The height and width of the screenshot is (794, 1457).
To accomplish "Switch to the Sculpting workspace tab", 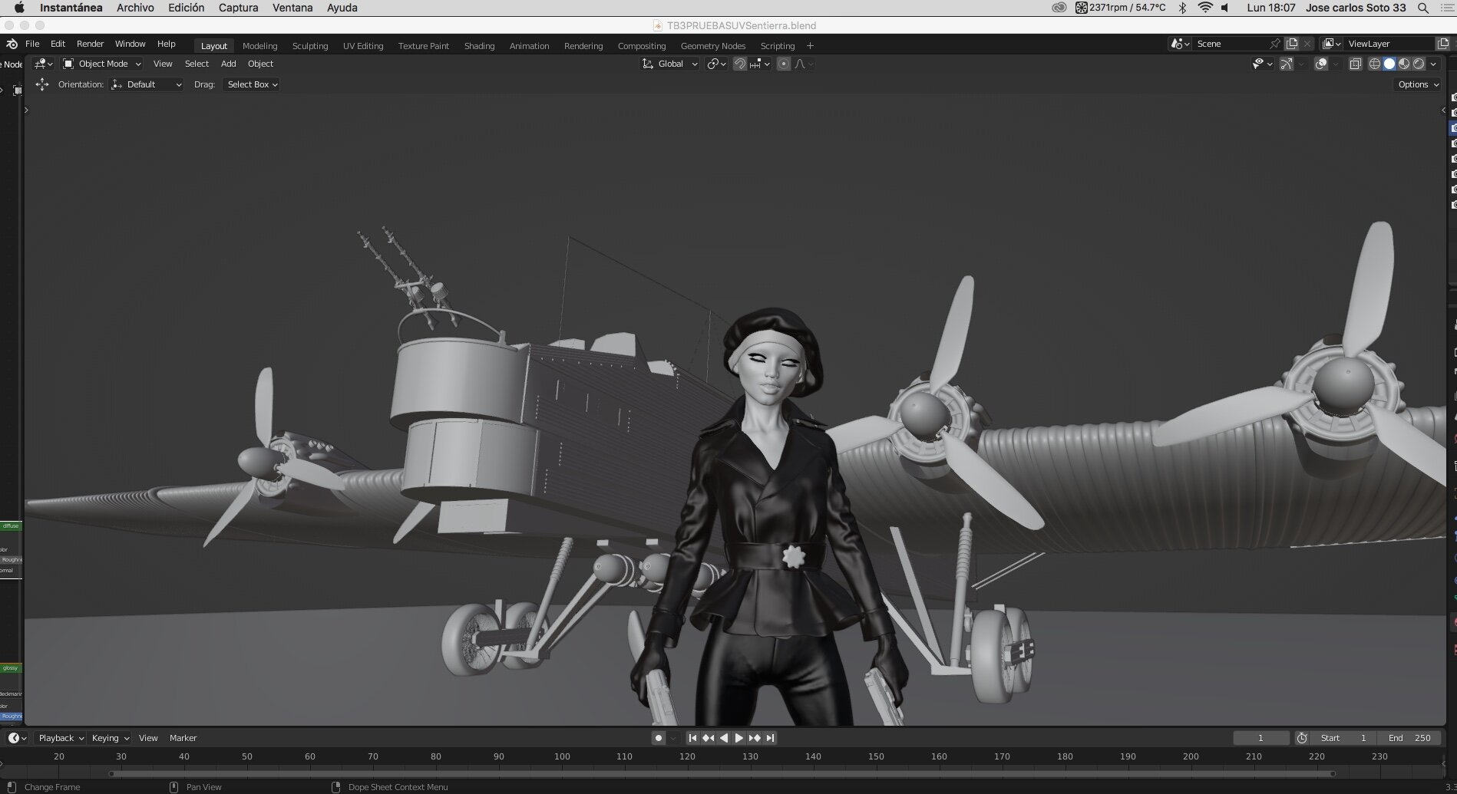I will [x=310, y=46].
